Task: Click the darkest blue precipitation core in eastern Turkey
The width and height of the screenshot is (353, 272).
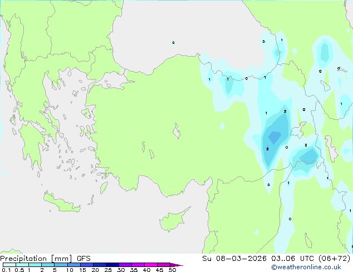Action: (274, 137)
